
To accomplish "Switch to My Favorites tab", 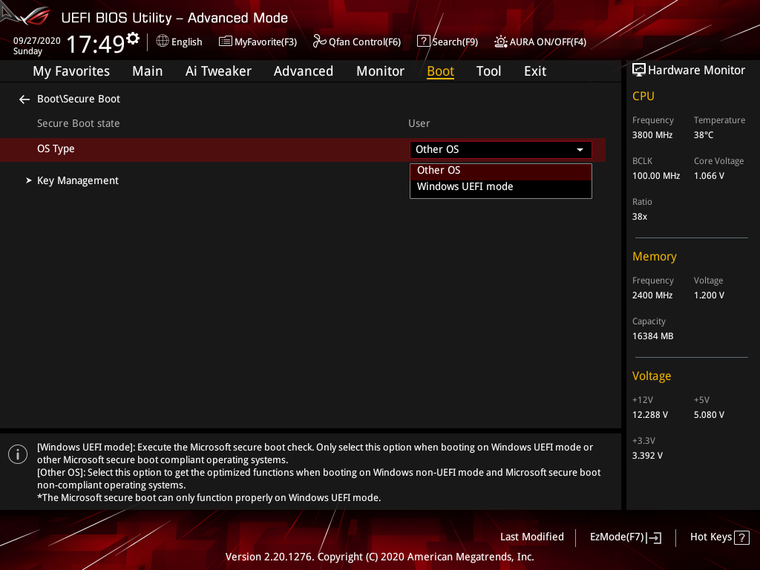I will (71, 71).
